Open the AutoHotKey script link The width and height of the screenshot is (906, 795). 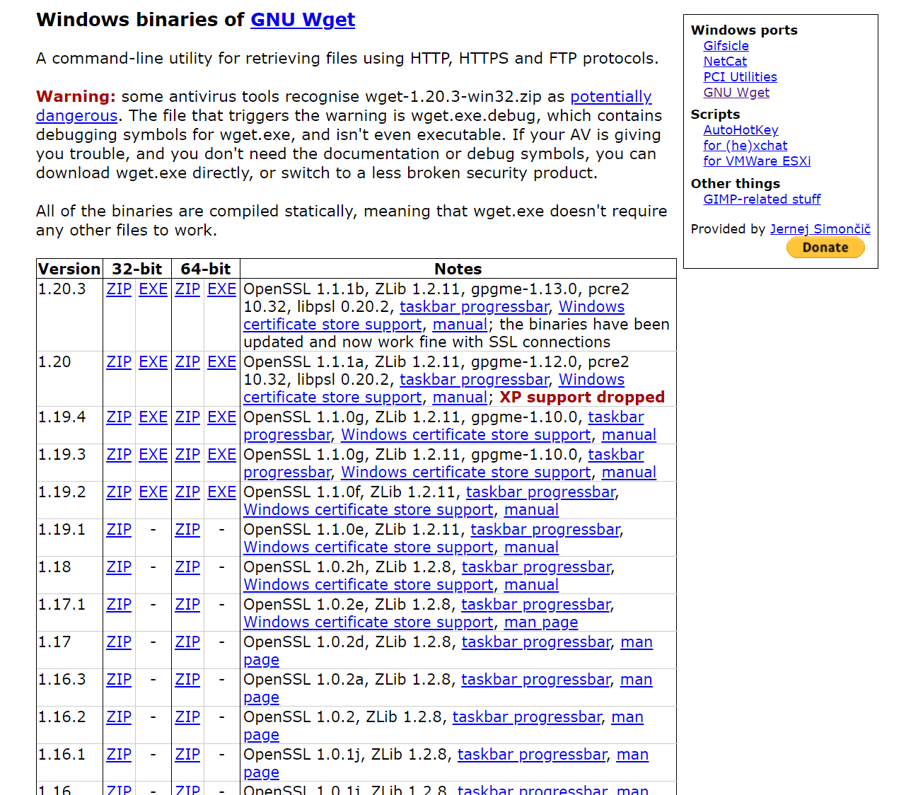(x=741, y=129)
